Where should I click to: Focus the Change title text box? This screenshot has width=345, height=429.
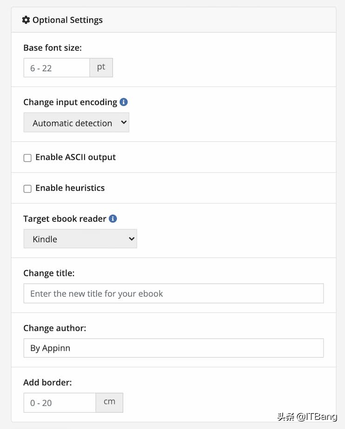(x=173, y=294)
